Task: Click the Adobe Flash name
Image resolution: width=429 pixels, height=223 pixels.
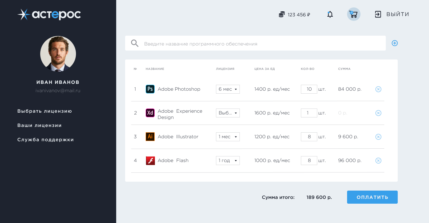Action: tap(173, 161)
